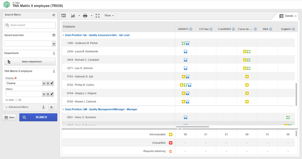Collapse the QA Lead department group
This screenshot has height=159, width=302.
click(63, 35)
